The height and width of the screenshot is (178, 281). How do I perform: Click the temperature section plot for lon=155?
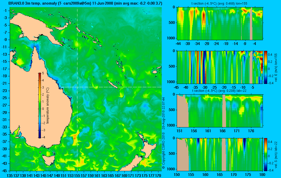[220, 24]
